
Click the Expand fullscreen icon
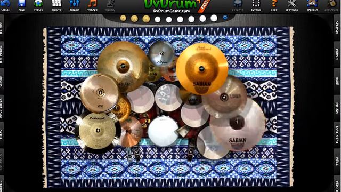click(256, 5)
